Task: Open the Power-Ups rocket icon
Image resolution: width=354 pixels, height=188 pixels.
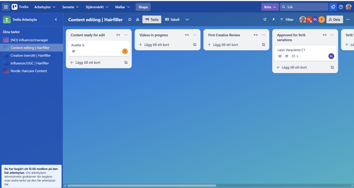Action: pos(265,19)
